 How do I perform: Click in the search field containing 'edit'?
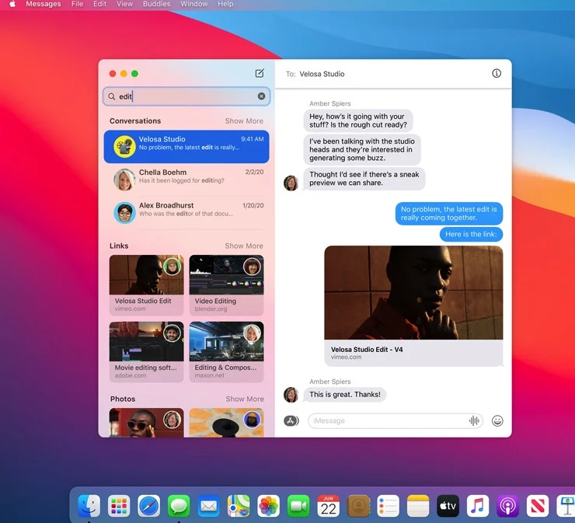pyautogui.click(x=186, y=96)
